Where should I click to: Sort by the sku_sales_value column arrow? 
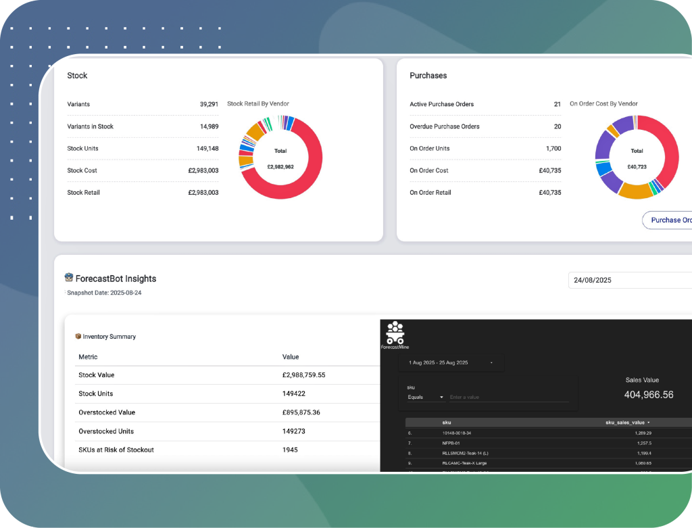(649, 422)
